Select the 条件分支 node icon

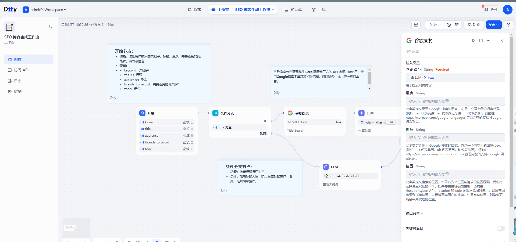pos(215,113)
